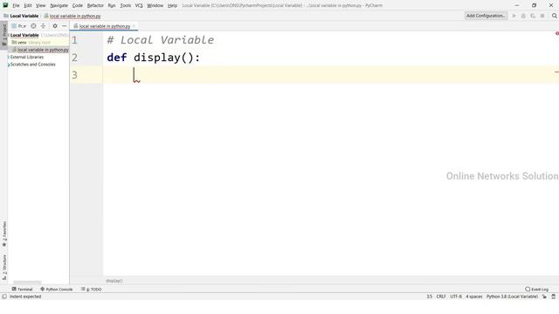Click tool windows toggle icon in status bar corner

click(x=4, y=297)
